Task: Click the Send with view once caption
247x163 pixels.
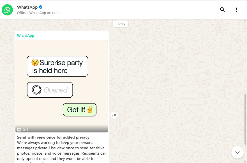Action: tap(53, 137)
